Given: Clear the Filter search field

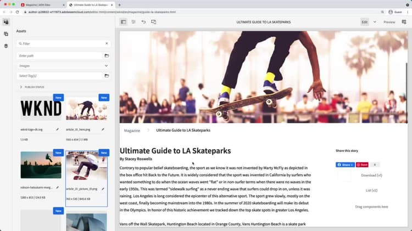Looking at the screenshot, I should coord(107,43).
